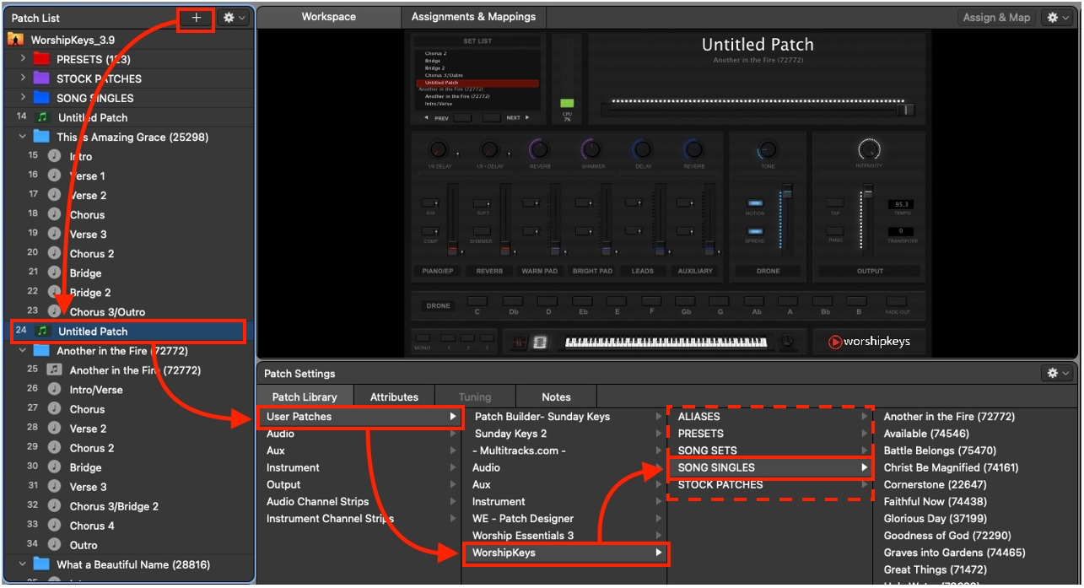The width and height of the screenshot is (1084, 588).
Task: Click the Assign & Map button
Action: pyautogui.click(x=996, y=18)
